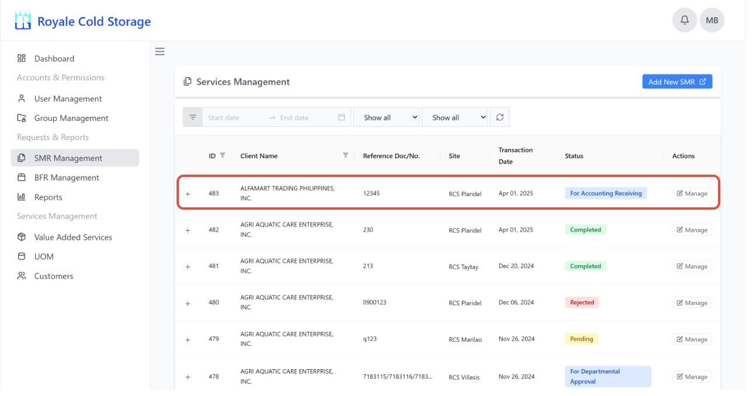This screenshot has width=756, height=396.
Task: Click the refresh icon button
Action: click(500, 117)
